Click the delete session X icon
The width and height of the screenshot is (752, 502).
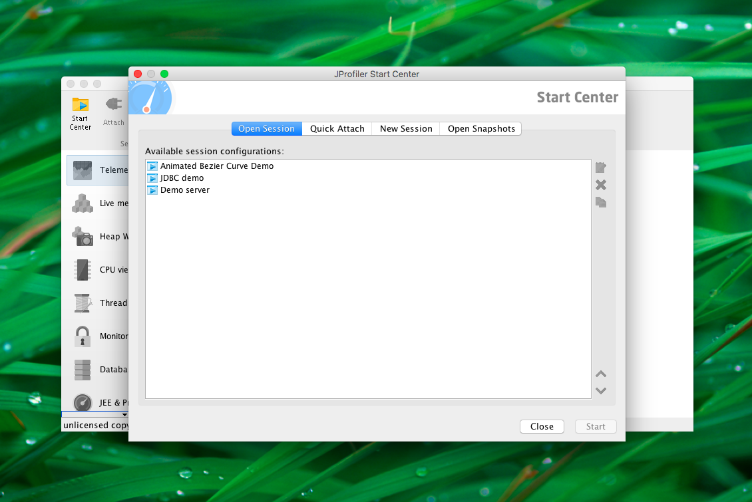[x=601, y=185]
